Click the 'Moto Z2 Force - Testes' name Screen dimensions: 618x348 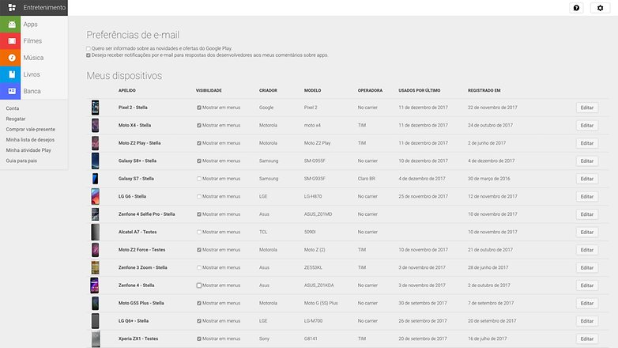tap(142, 250)
